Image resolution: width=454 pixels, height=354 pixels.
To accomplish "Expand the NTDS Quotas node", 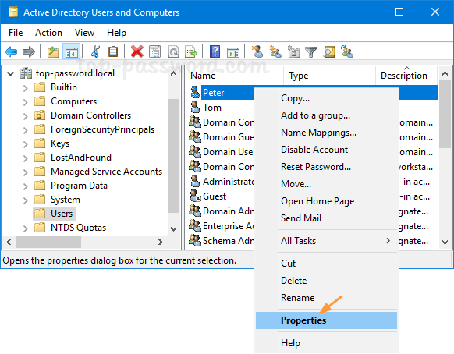I will point(26,228).
